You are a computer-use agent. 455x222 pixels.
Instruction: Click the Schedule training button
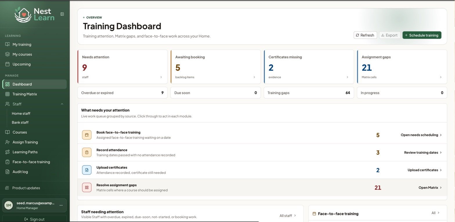tap(422, 35)
